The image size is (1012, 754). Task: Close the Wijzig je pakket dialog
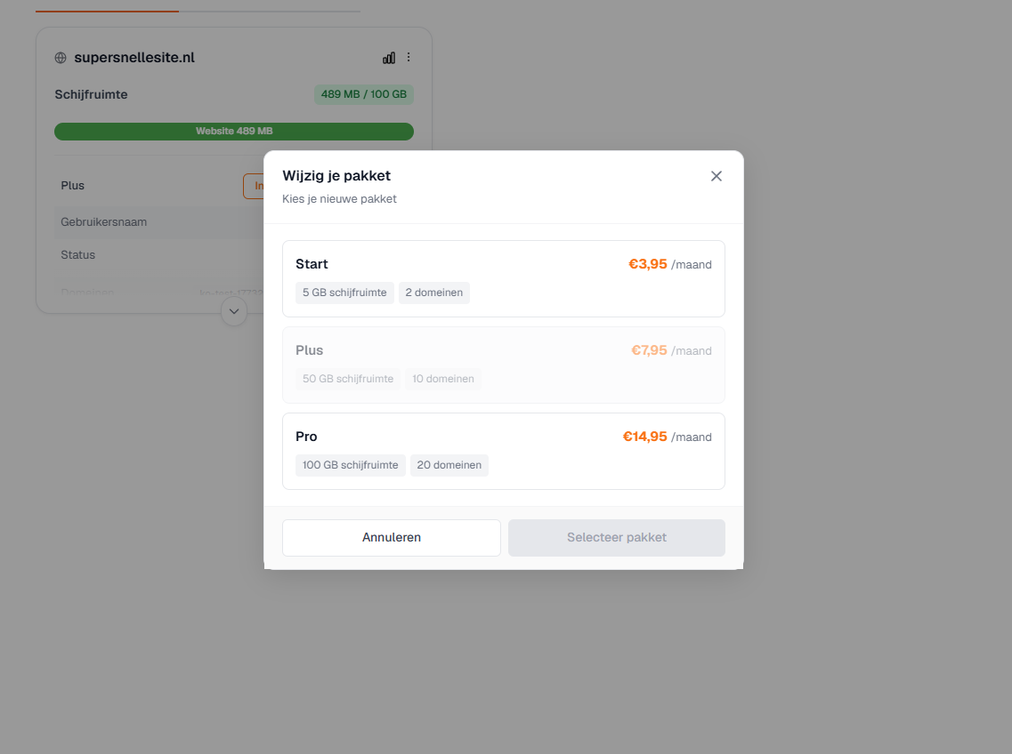pyautogui.click(x=716, y=176)
